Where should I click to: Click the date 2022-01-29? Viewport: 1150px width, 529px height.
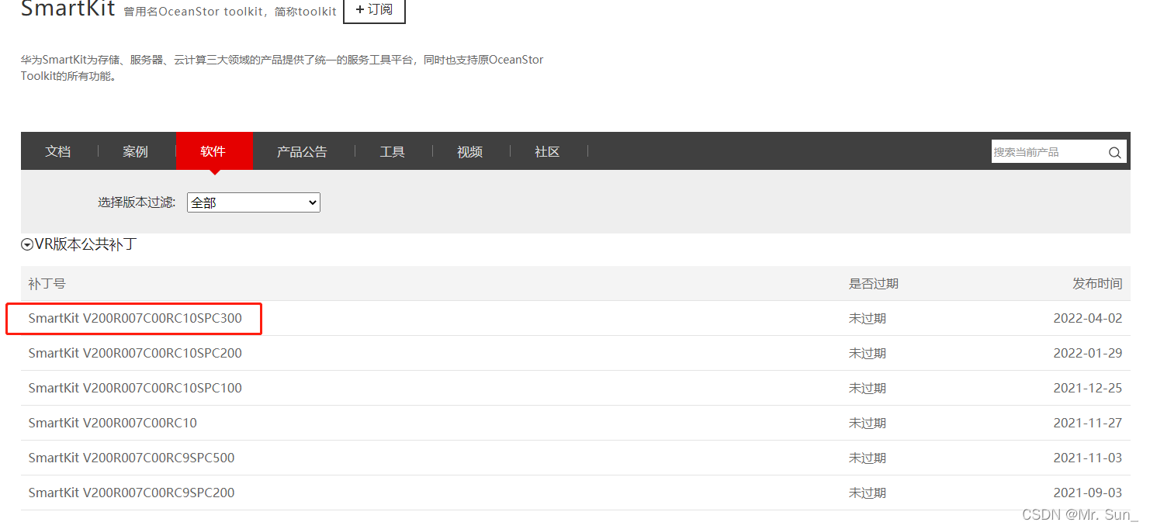pos(1088,353)
